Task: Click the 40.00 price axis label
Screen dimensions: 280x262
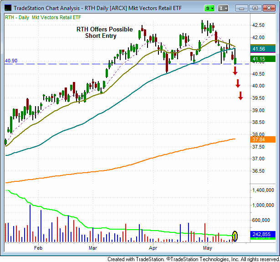Action: pyautogui.click(x=259, y=86)
